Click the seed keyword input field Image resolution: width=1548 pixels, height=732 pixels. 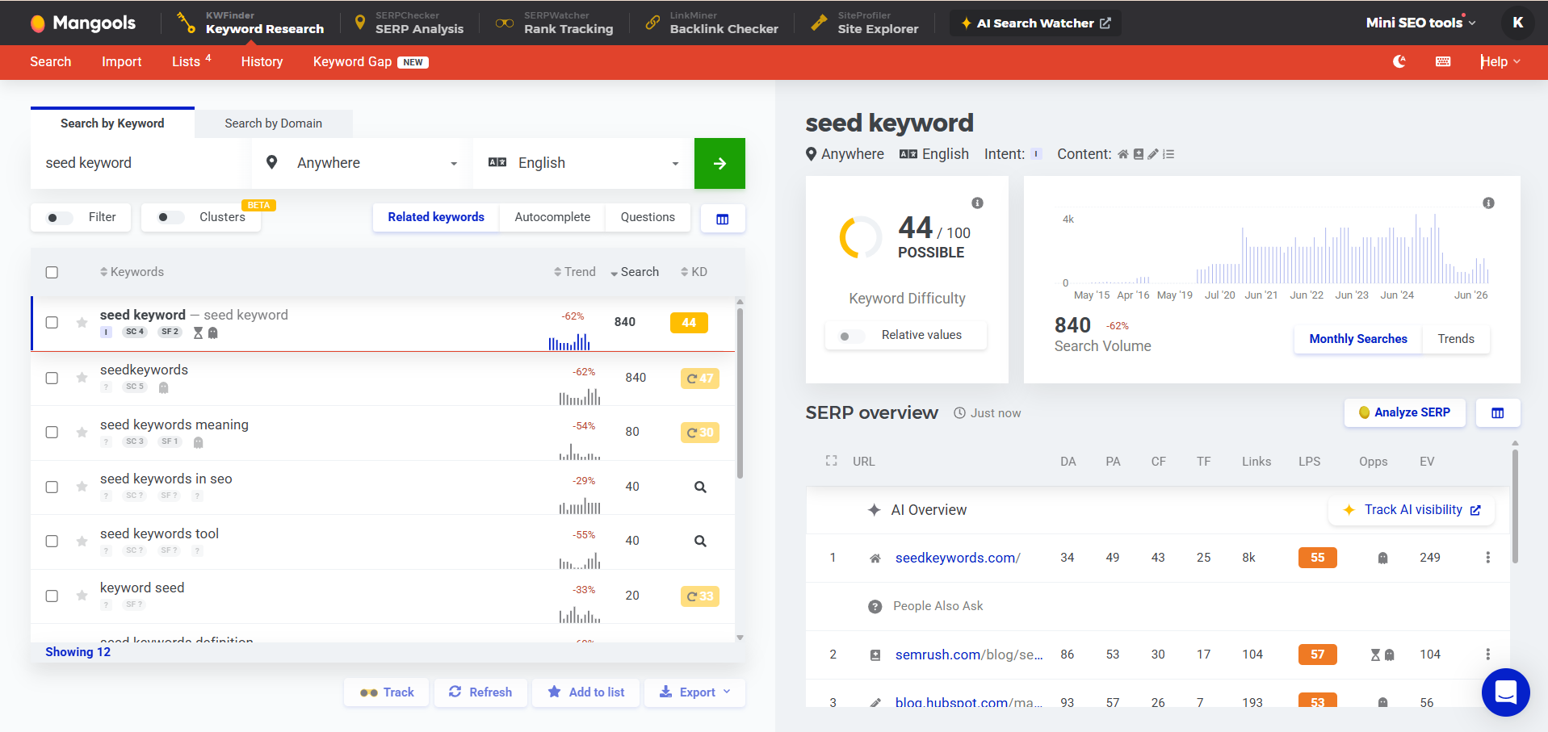[x=141, y=163]
